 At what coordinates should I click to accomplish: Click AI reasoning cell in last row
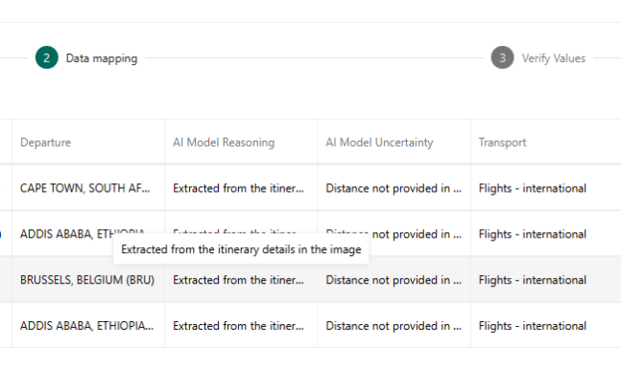point(241,326)
